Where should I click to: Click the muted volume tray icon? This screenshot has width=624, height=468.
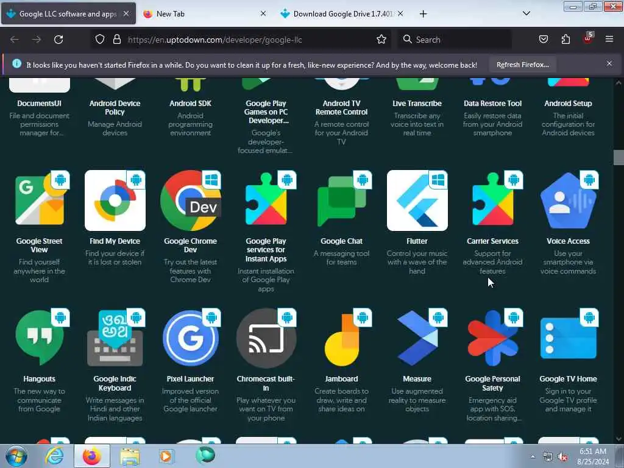point(562,457)
